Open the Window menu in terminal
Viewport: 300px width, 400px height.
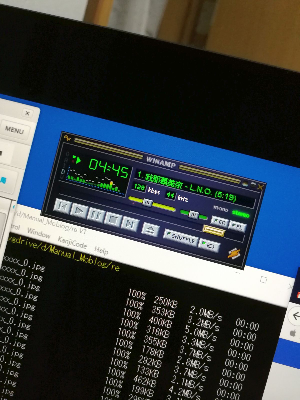39,233
